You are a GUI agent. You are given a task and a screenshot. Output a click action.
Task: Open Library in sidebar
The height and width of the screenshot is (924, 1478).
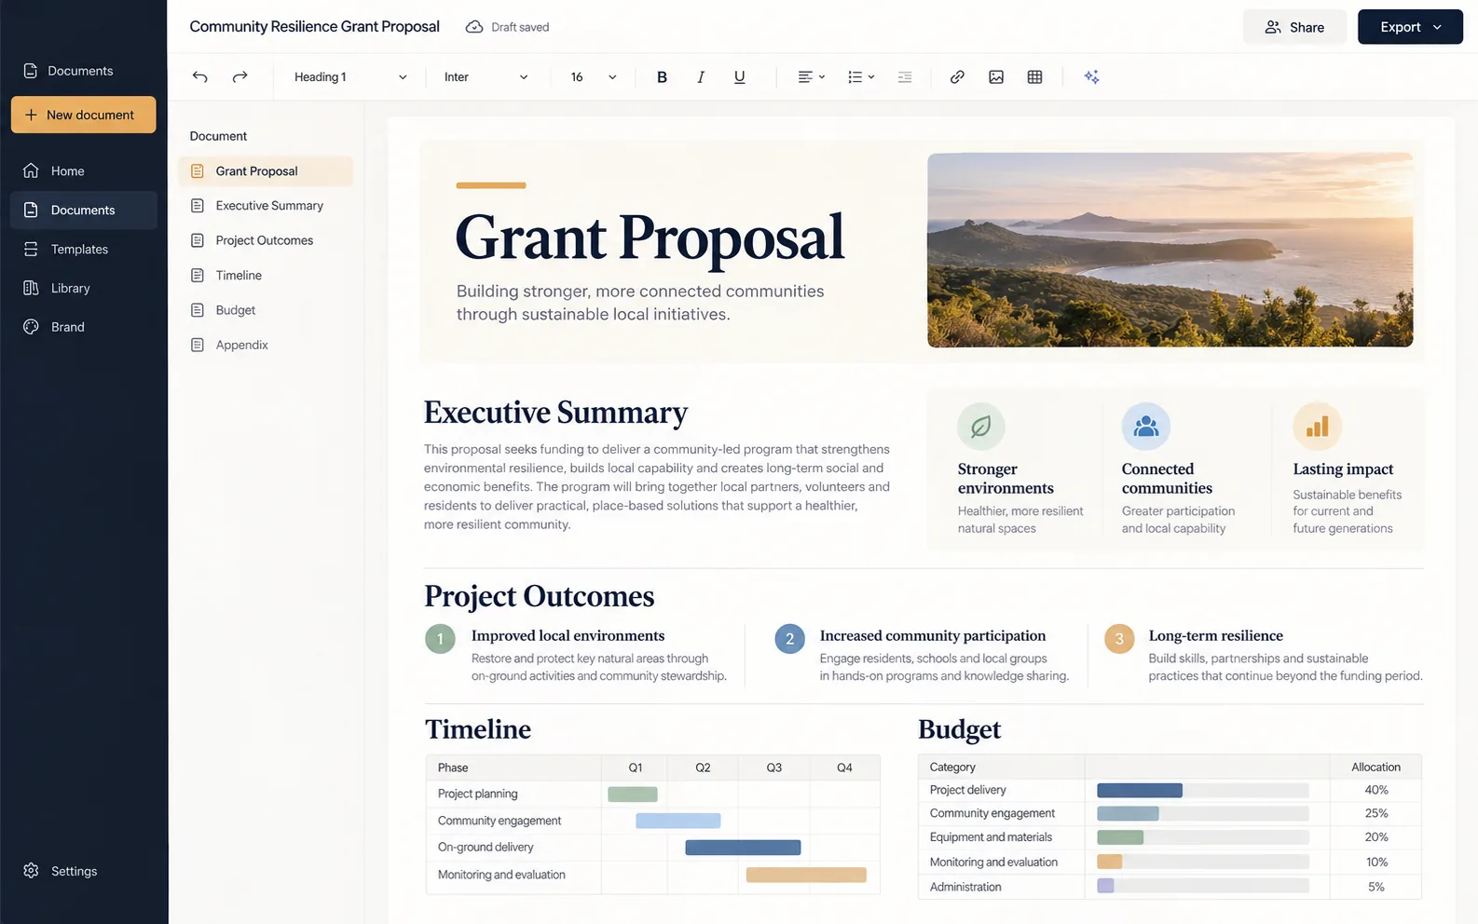coord(83,289)
